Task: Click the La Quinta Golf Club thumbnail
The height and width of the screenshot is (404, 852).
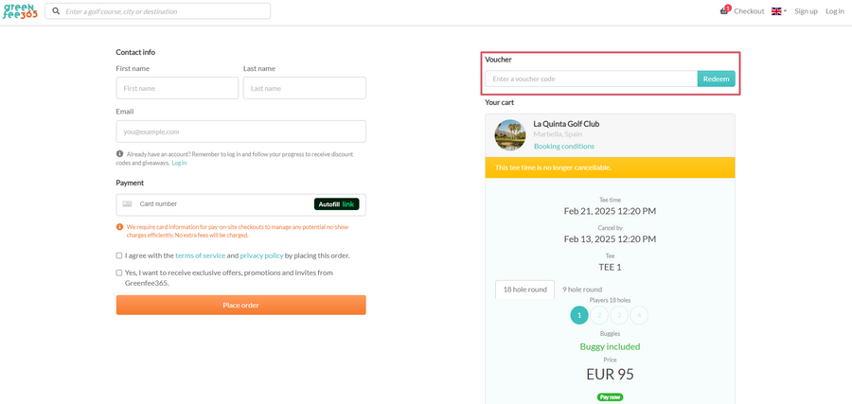Action: (x=510, y=135)
